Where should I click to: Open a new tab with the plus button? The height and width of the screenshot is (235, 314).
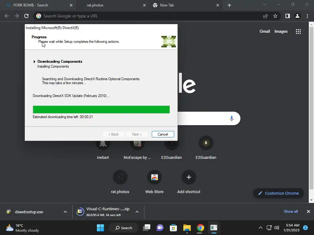click(x=229, y=5)
